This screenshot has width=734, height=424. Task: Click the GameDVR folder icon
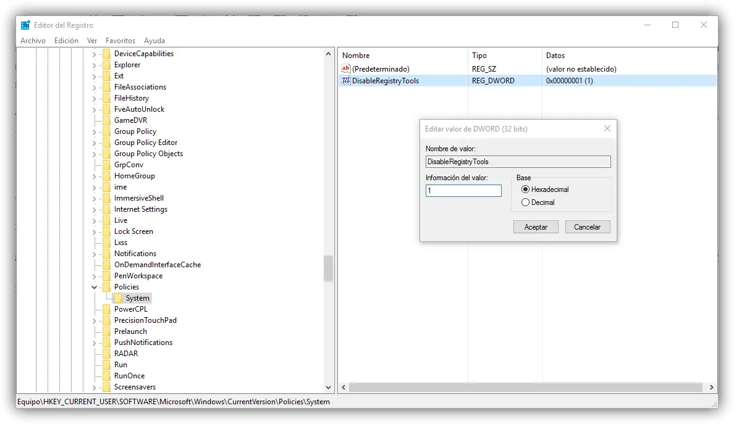coord(106,120)
